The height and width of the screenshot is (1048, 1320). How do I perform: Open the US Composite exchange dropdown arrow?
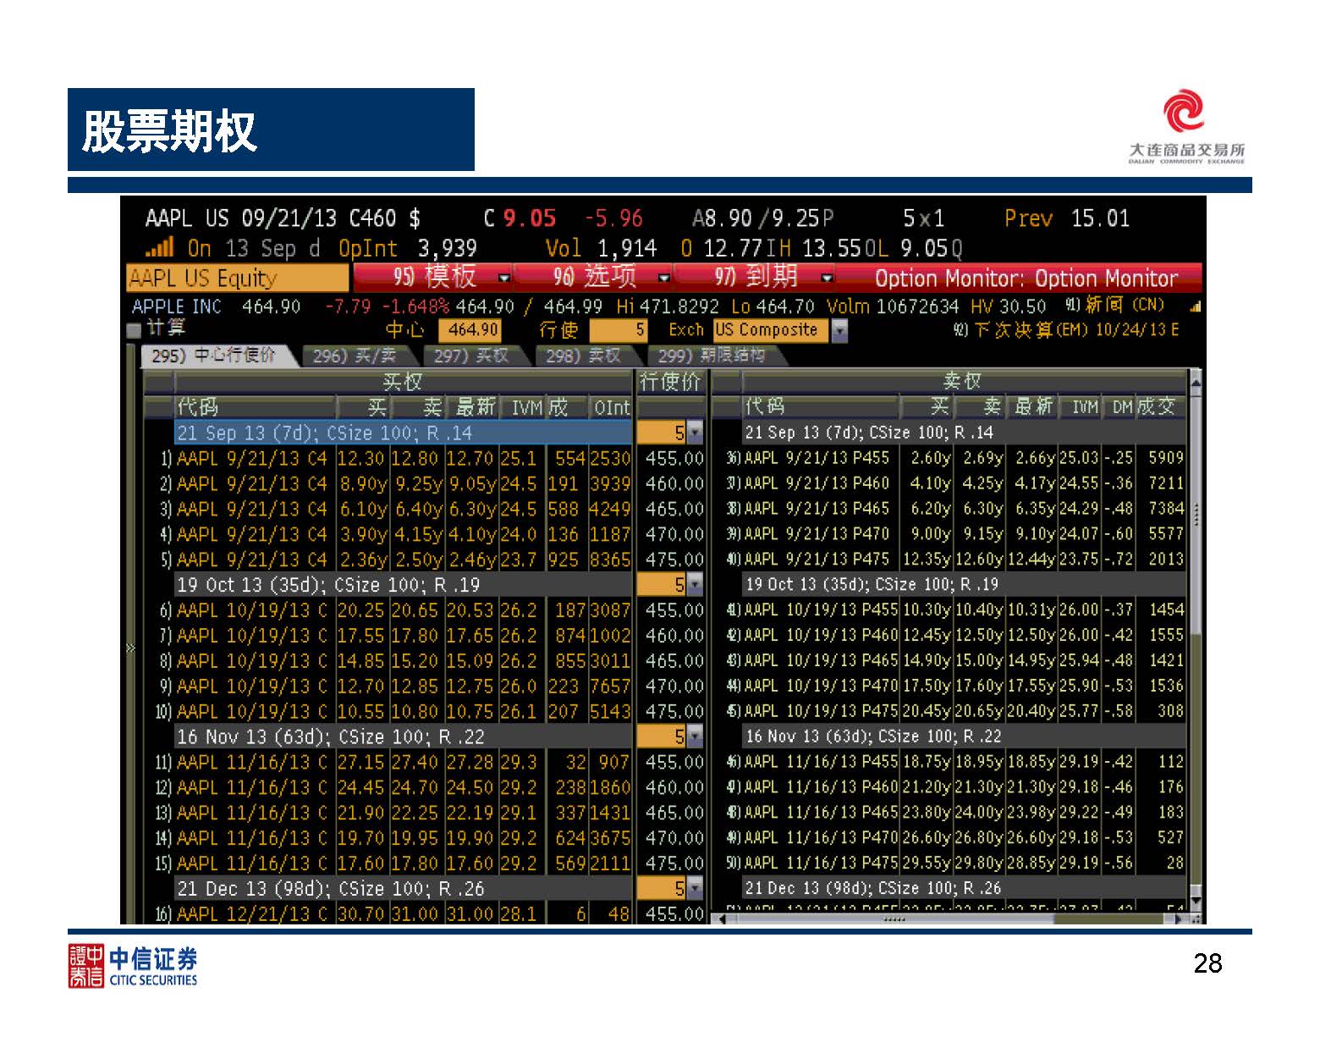pyautogui.click(x=839, y=330)
